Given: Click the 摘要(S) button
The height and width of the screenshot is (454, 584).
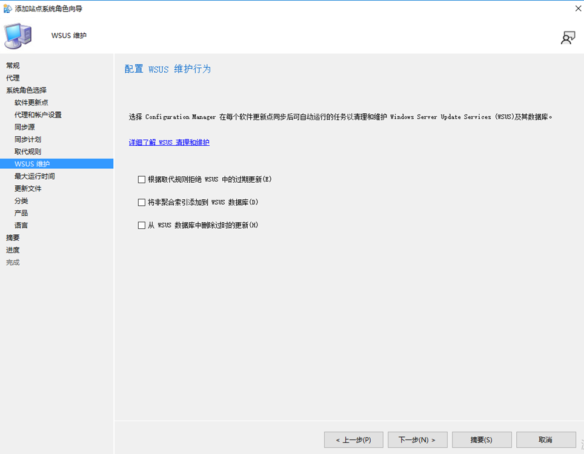Looking at the screenshot, I should pyautogui.click(x=482, y=440).
